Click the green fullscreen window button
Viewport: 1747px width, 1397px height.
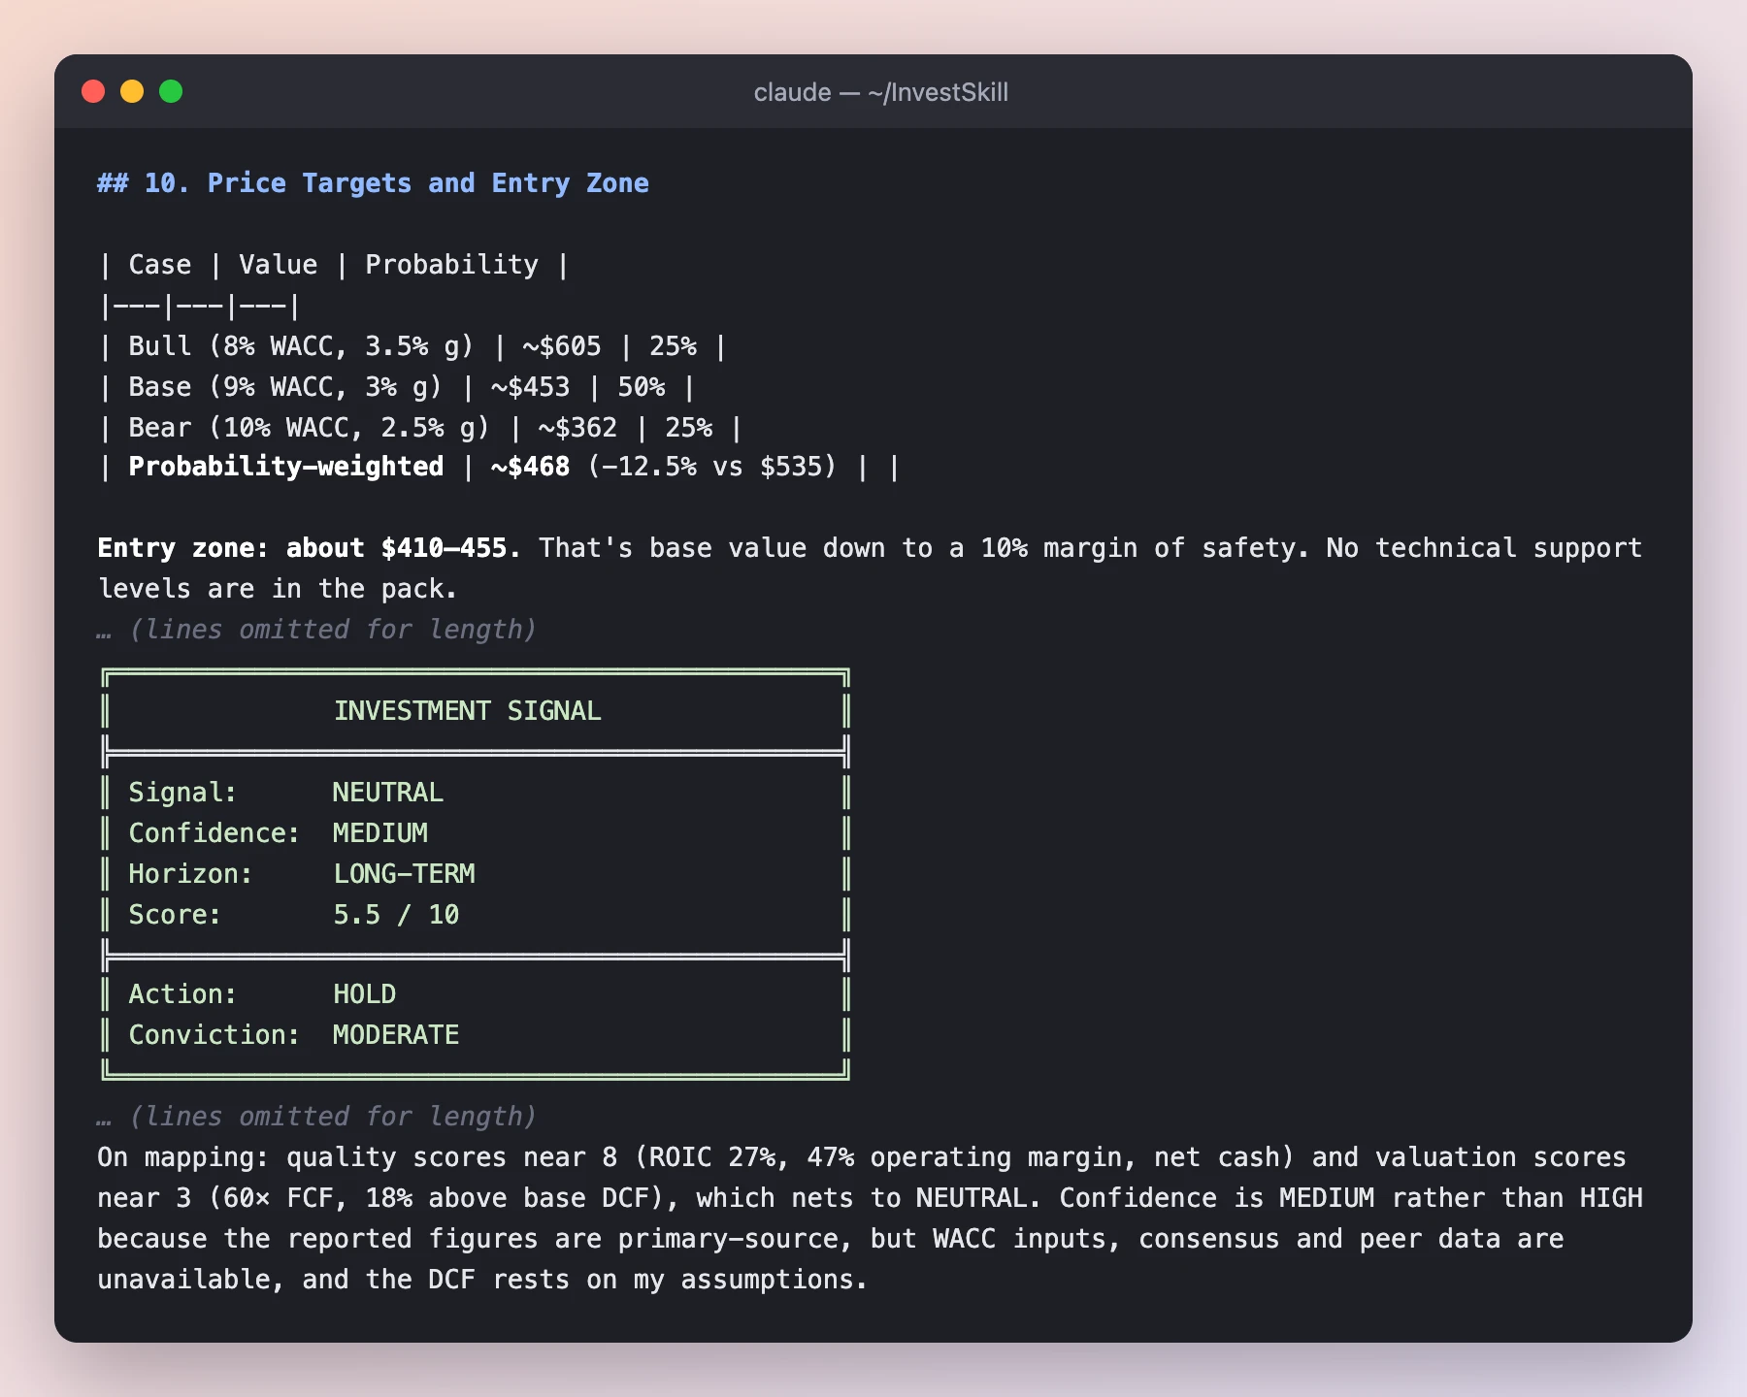pos(171,91)
